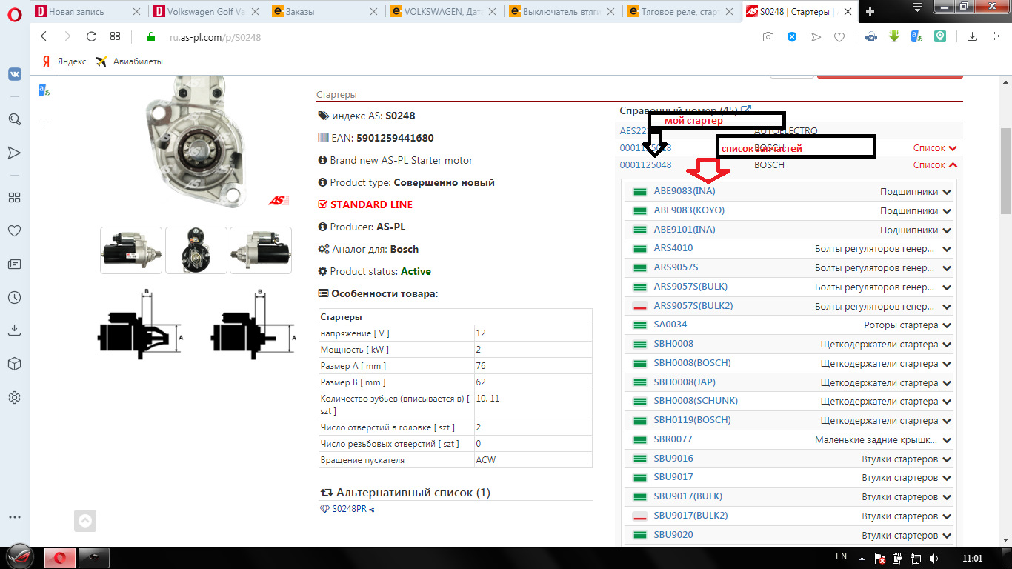1012x569 pixels.
Task: Open Speed Dial from the sidebar
Action: [14, 197]
